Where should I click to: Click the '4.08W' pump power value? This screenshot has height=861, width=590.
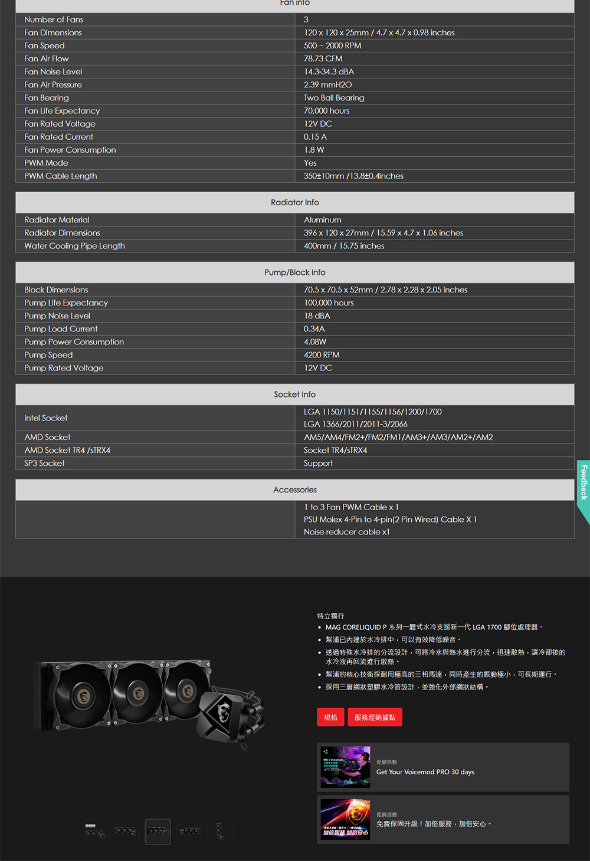(315, 341)
